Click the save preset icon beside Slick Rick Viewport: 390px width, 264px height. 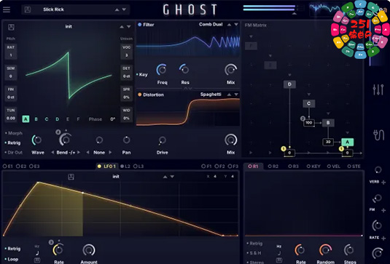28,9
